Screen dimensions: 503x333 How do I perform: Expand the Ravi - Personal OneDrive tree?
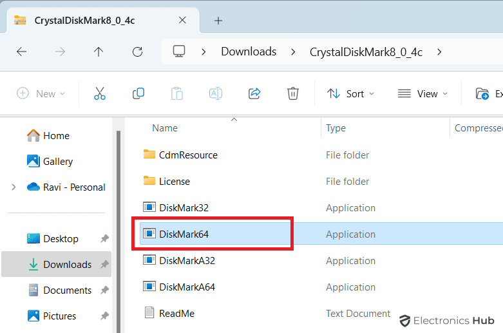(x=14, y=187)
